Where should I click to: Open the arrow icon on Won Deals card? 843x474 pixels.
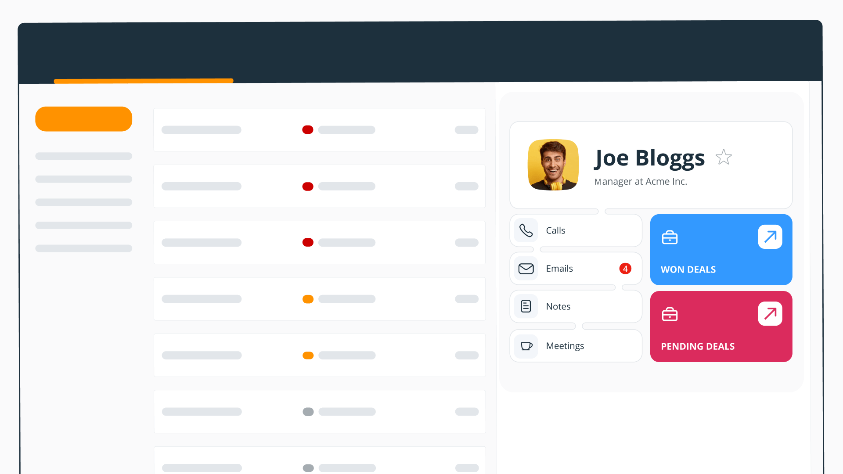(x=770, y=237)
